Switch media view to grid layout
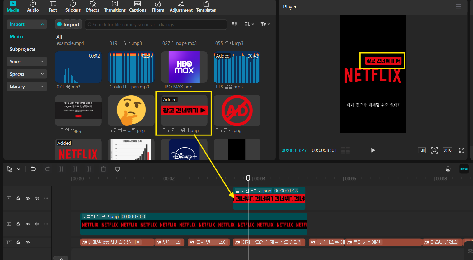Screen dimensions: 473x260 coord(235,24)
